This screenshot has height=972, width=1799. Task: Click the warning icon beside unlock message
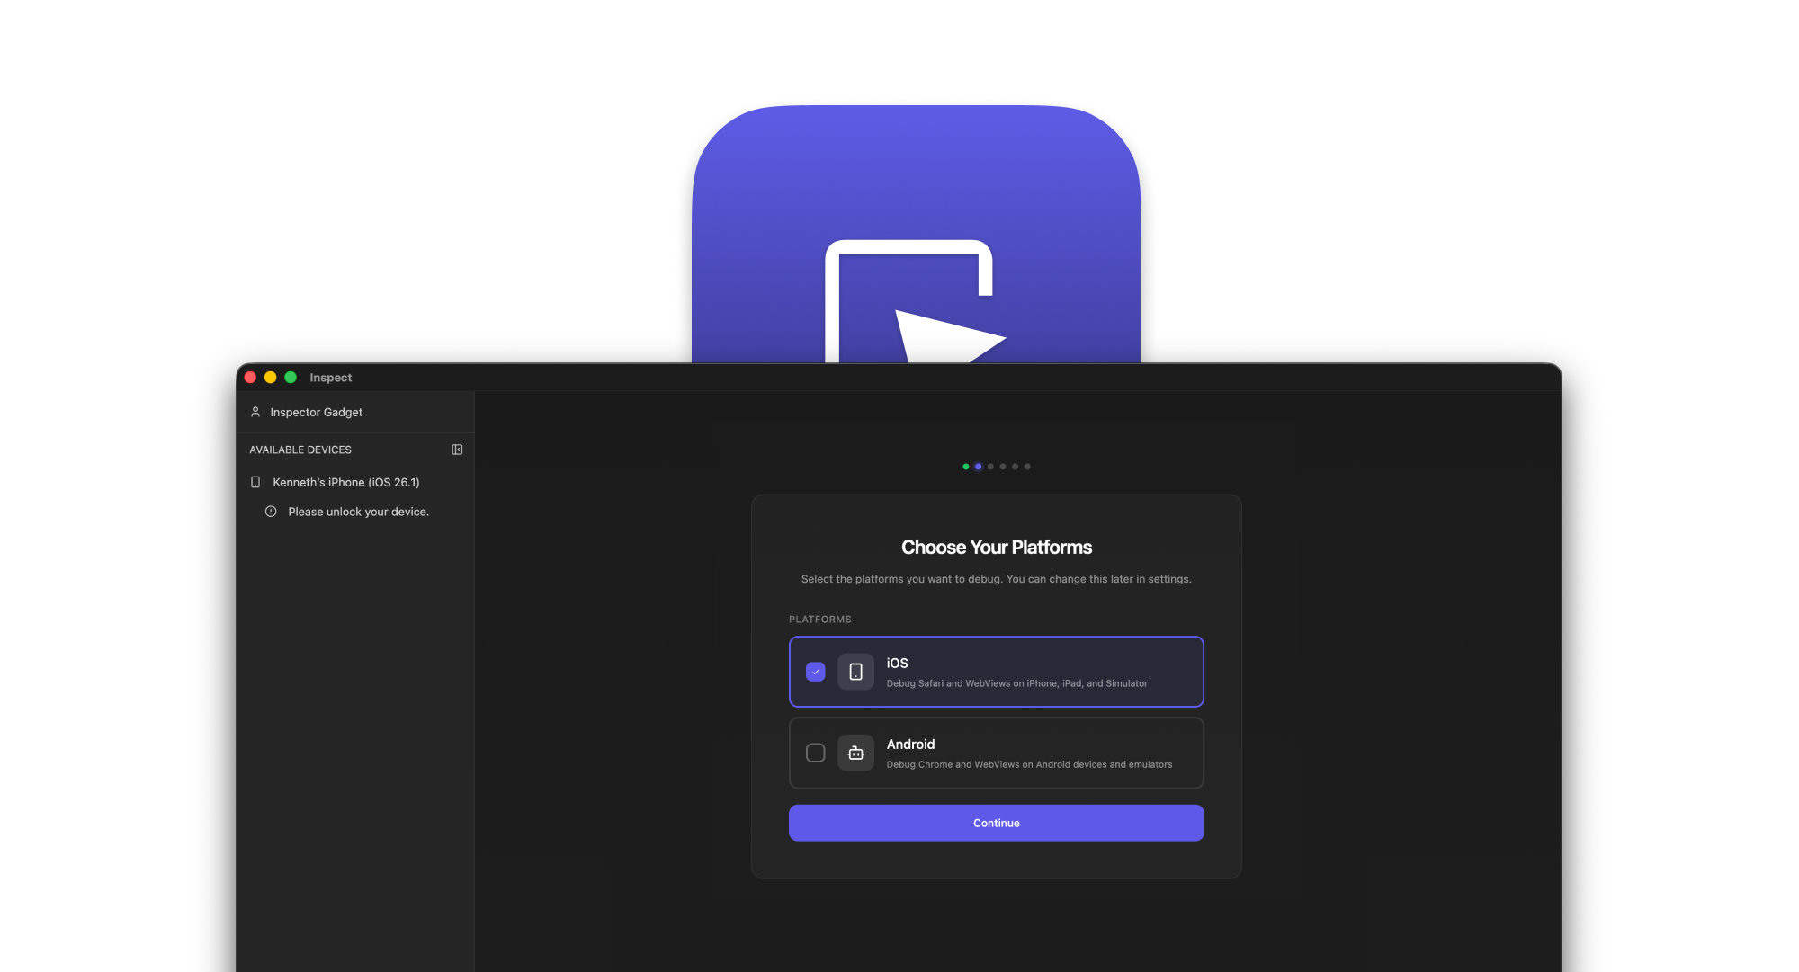click(x=271, y=512)
